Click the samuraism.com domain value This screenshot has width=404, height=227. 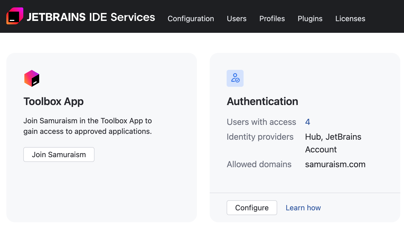click(335, 164)
